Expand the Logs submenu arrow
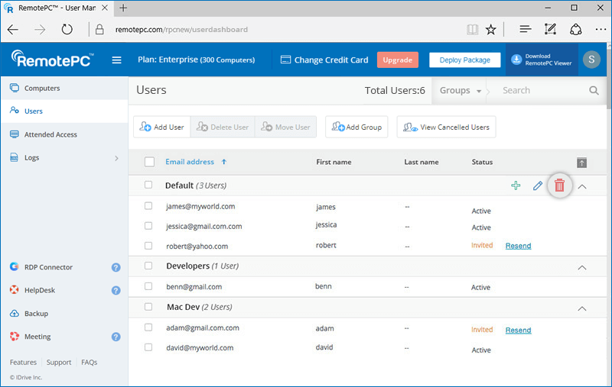Image resolution: width=612 pixels, height=387 pixels. tap(116, 158)
